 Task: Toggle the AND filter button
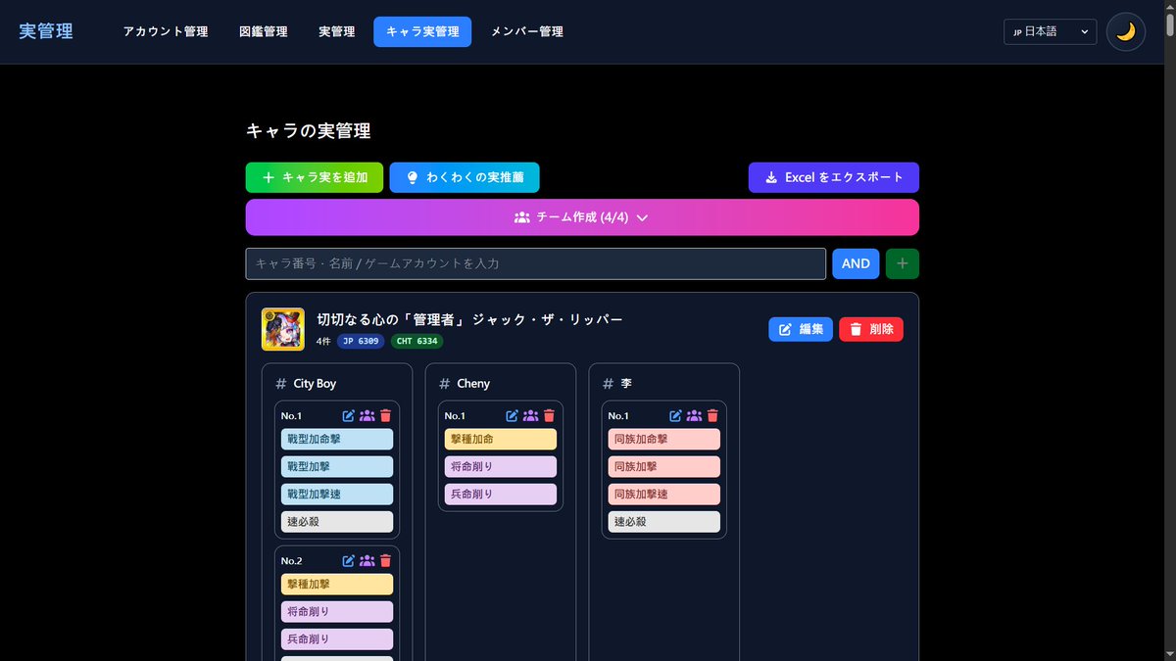tap(856, 263)
